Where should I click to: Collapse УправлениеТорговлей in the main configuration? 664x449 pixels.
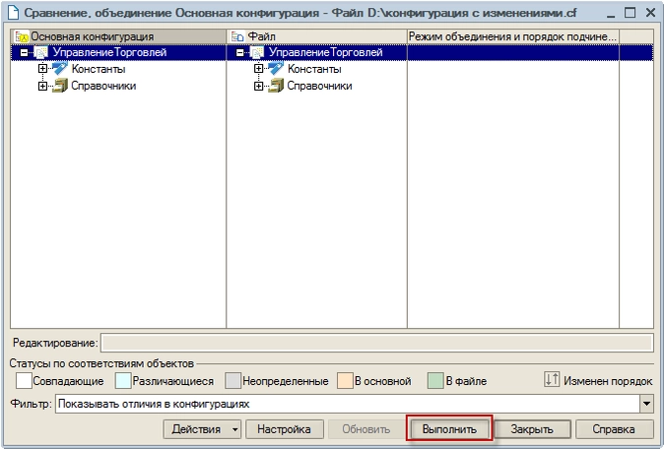tap(25, 53)
